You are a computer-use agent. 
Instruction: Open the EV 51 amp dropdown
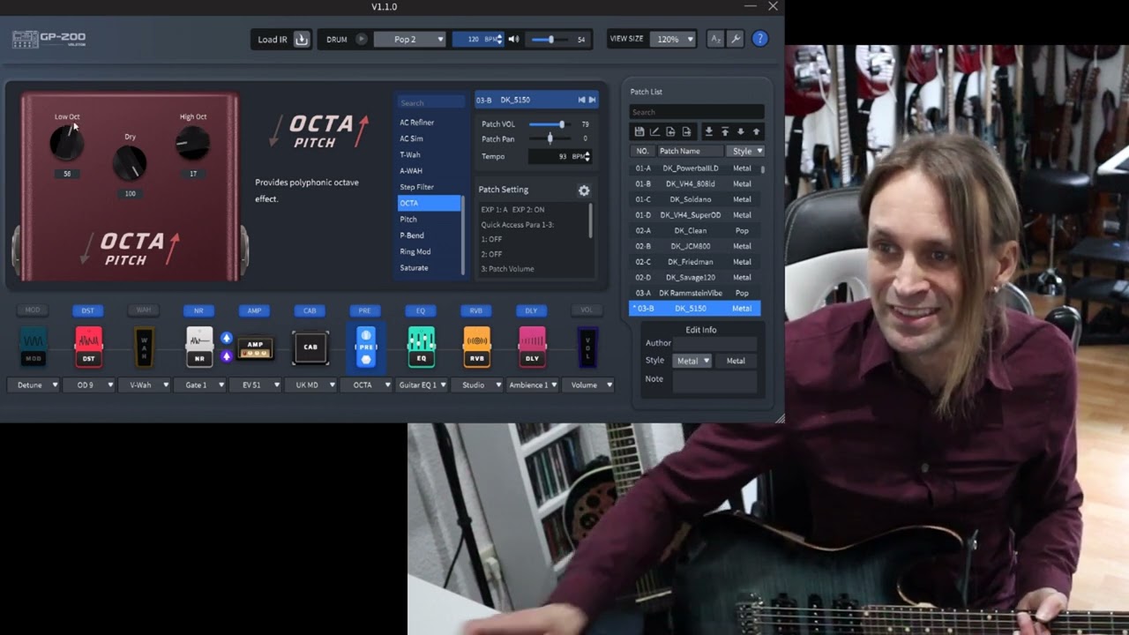pos(255,385)
